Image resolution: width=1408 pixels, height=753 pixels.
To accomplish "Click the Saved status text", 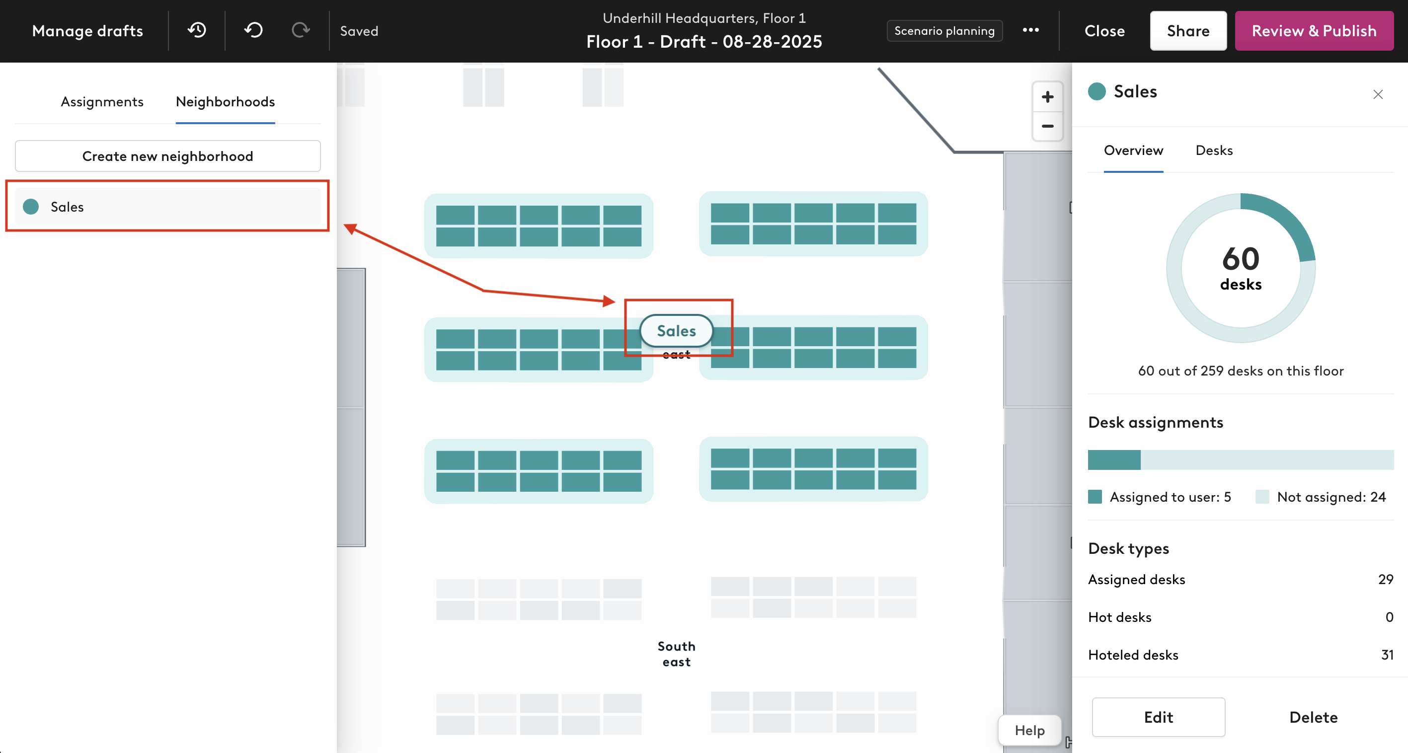I will [x=359, y=31].
